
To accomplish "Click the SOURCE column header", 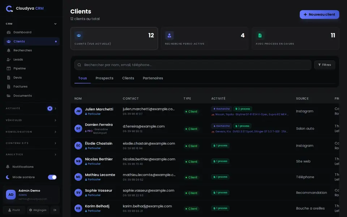I will click(x=302, y=98).
